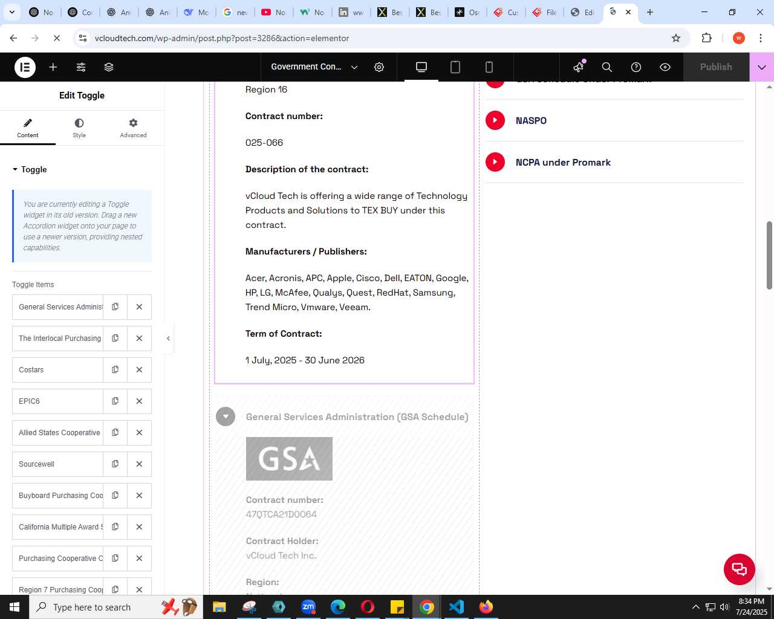The height and width of the screenshot is (619, 774).
Task: Go back in browser history
Action: (x=13, y=38)
